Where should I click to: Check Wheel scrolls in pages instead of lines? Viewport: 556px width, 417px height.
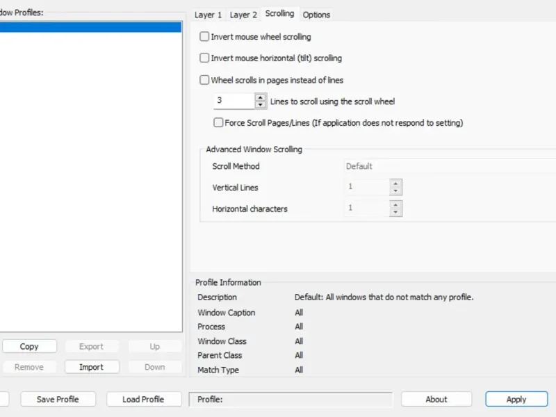[x=204, y=80]
